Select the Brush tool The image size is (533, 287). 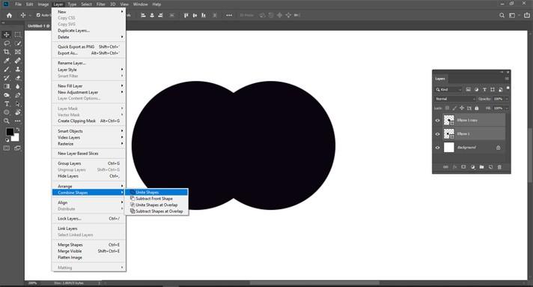point(7,69)
